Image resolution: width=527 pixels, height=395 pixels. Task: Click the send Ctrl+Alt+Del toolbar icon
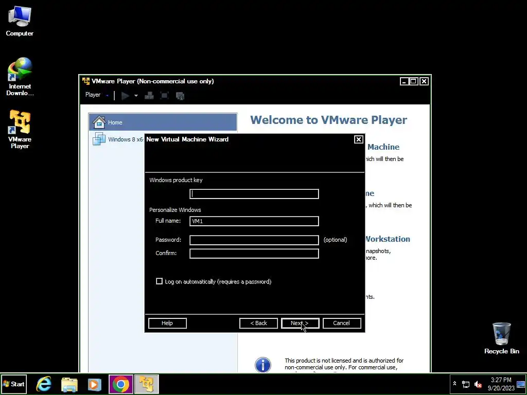point(149,96)
